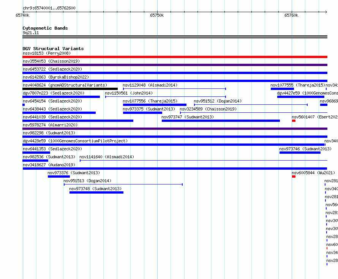Select the red nsv6005844 variant marker
The width and height of the screenshot is (338, 279).
pyautogui.click(x=294, y=177)
